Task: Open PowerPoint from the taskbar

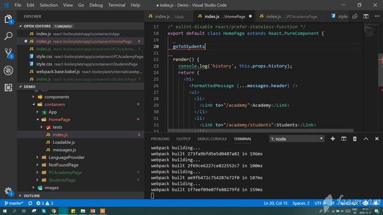Action: click(x=93, y=211)
